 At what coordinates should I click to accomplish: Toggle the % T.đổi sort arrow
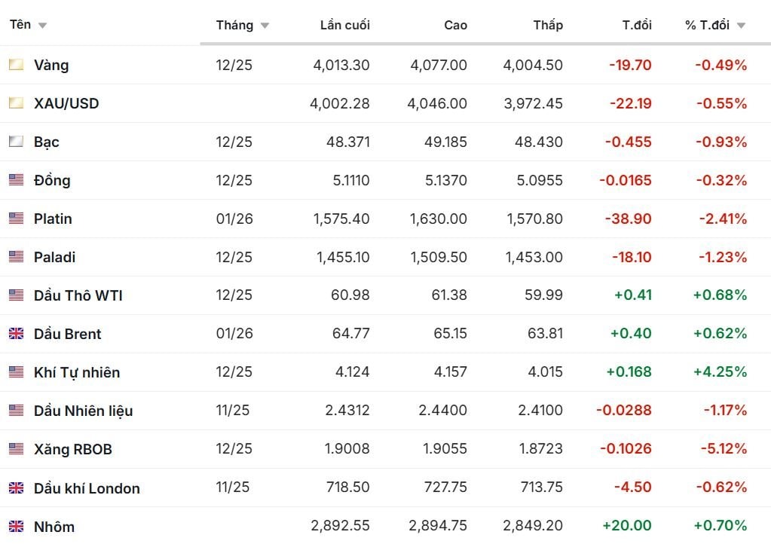(x=741, y=26)
